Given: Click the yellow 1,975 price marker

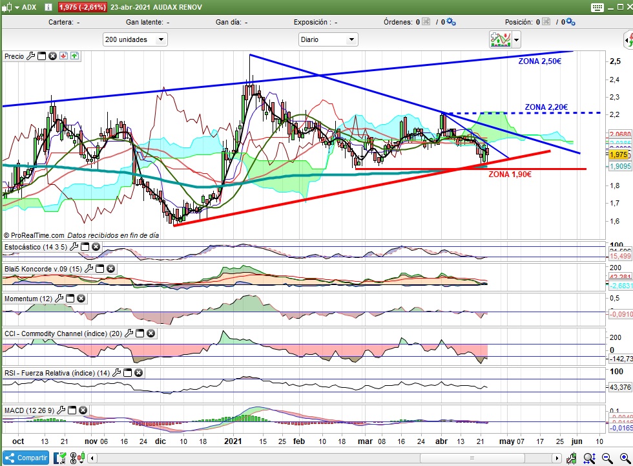Looking at the screenshot, I should pos(619,154).
